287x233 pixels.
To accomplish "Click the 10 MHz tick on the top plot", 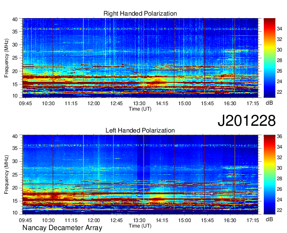I will pyautogui.click(x=15, y=96).
